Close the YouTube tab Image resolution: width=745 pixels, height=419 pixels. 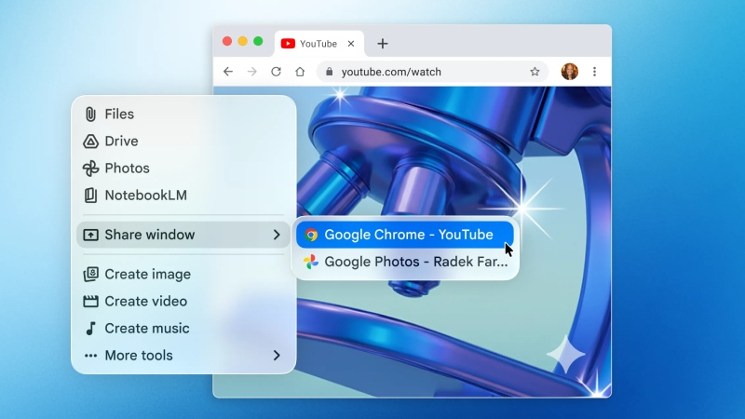tap(351, 44)
